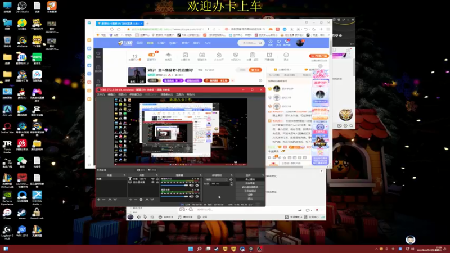This screenshot has width=450, height=253.
Task: Open Logitech G HUB desktop shortcut
Action: [7, 232]
